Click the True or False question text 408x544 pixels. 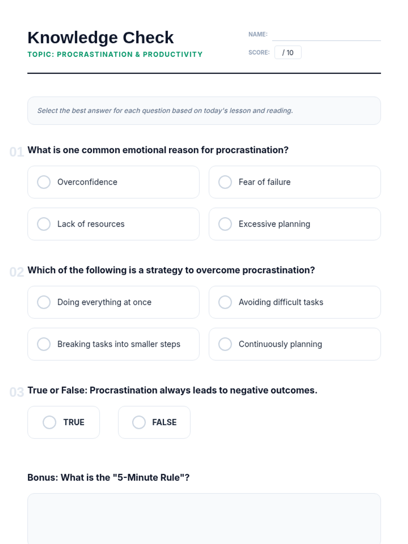pos(172,390)
